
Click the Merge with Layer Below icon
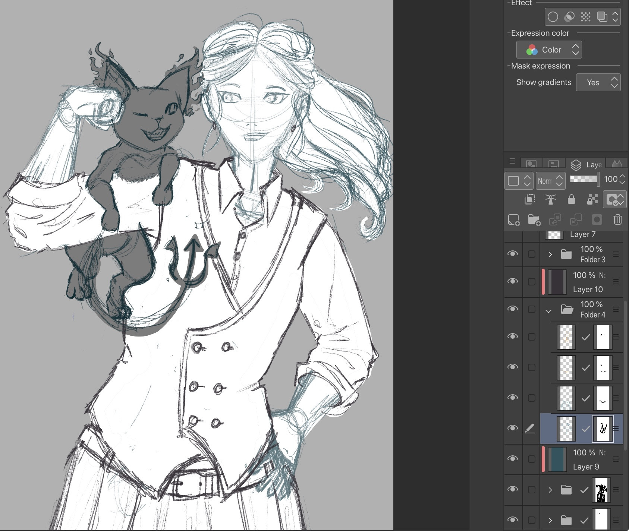pyautogui.click(x=576, y=219)
